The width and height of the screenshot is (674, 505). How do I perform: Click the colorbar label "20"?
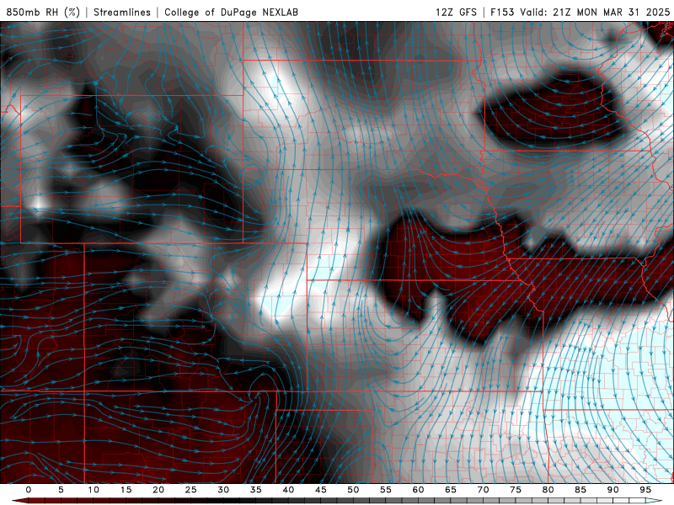158,490
